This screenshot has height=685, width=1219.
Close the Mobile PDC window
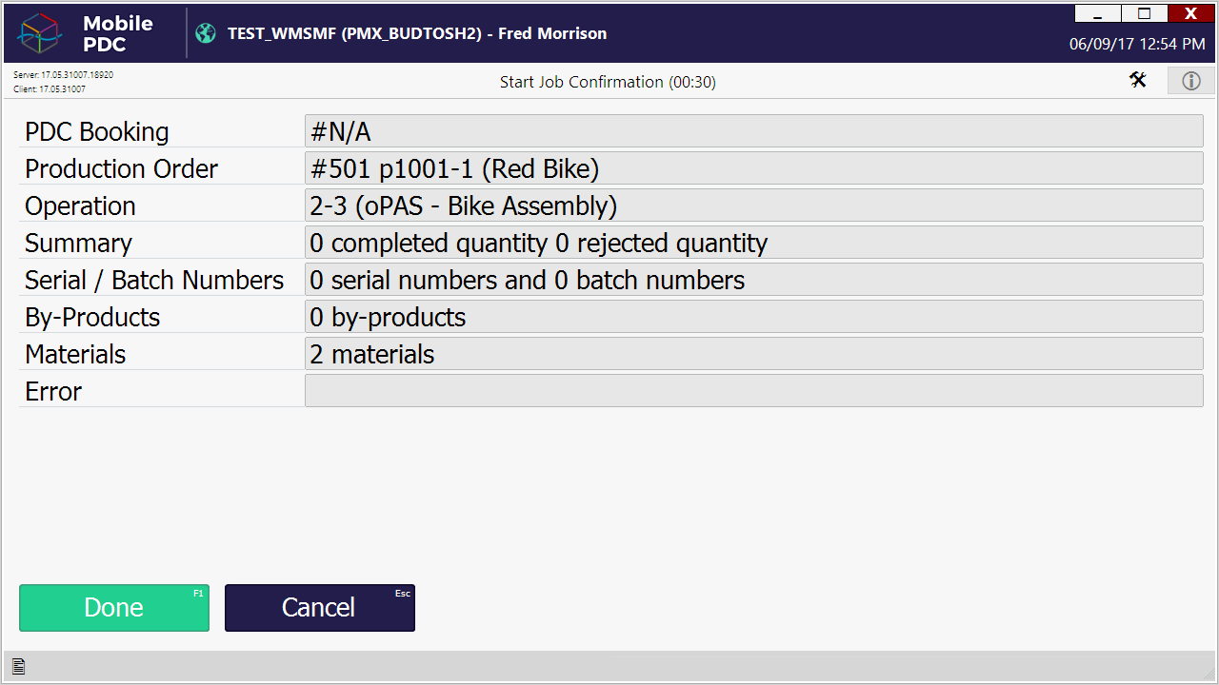tap(1190, 13)
